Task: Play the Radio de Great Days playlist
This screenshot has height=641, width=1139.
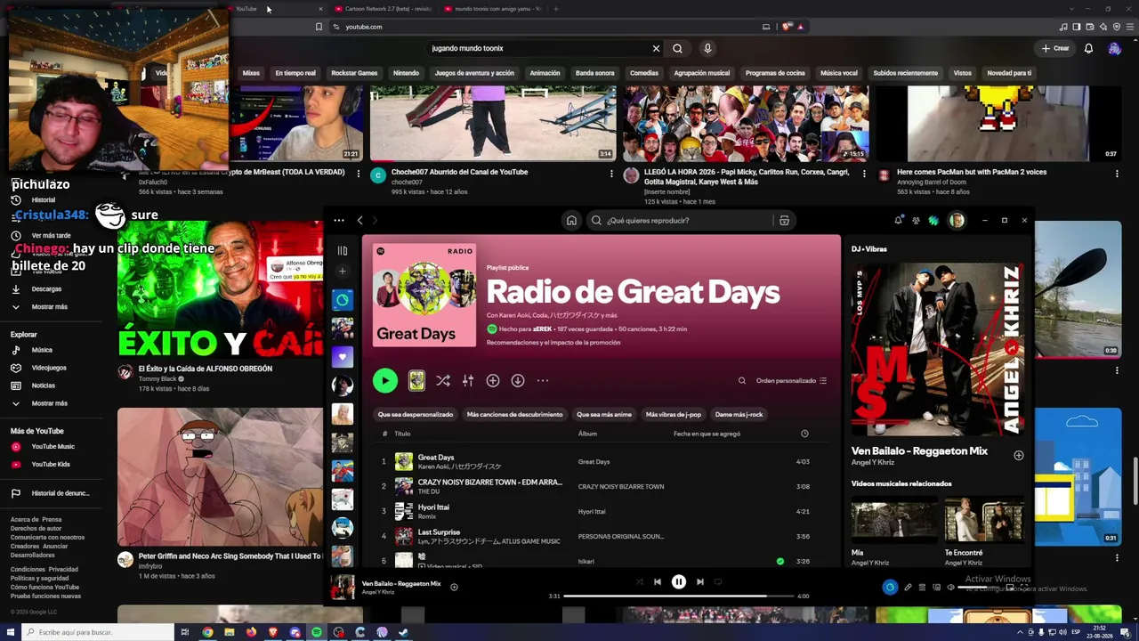Action: pos(385,381)
